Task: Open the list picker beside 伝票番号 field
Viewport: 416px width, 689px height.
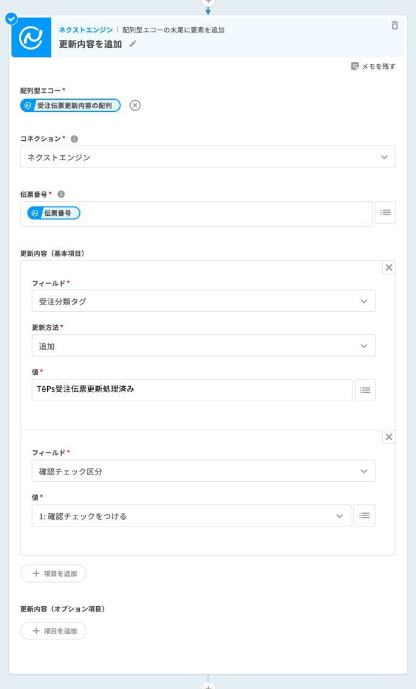Action: click(x=385, y=213)
